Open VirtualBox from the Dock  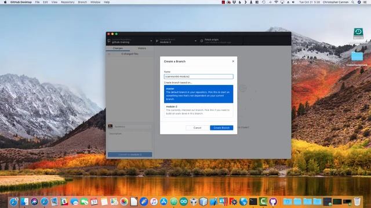(203, 202)
